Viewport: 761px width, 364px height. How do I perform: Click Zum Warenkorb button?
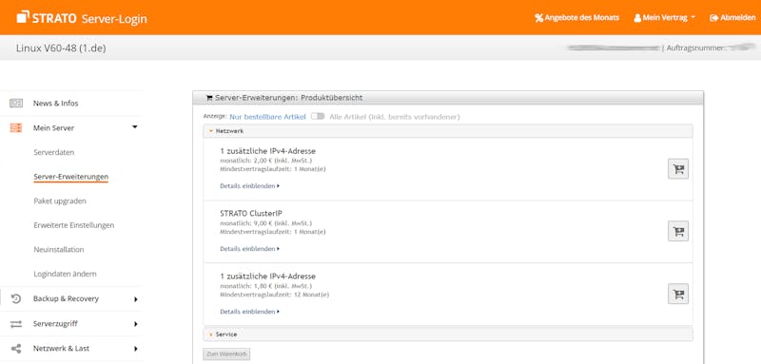click(x=226, y=354)
